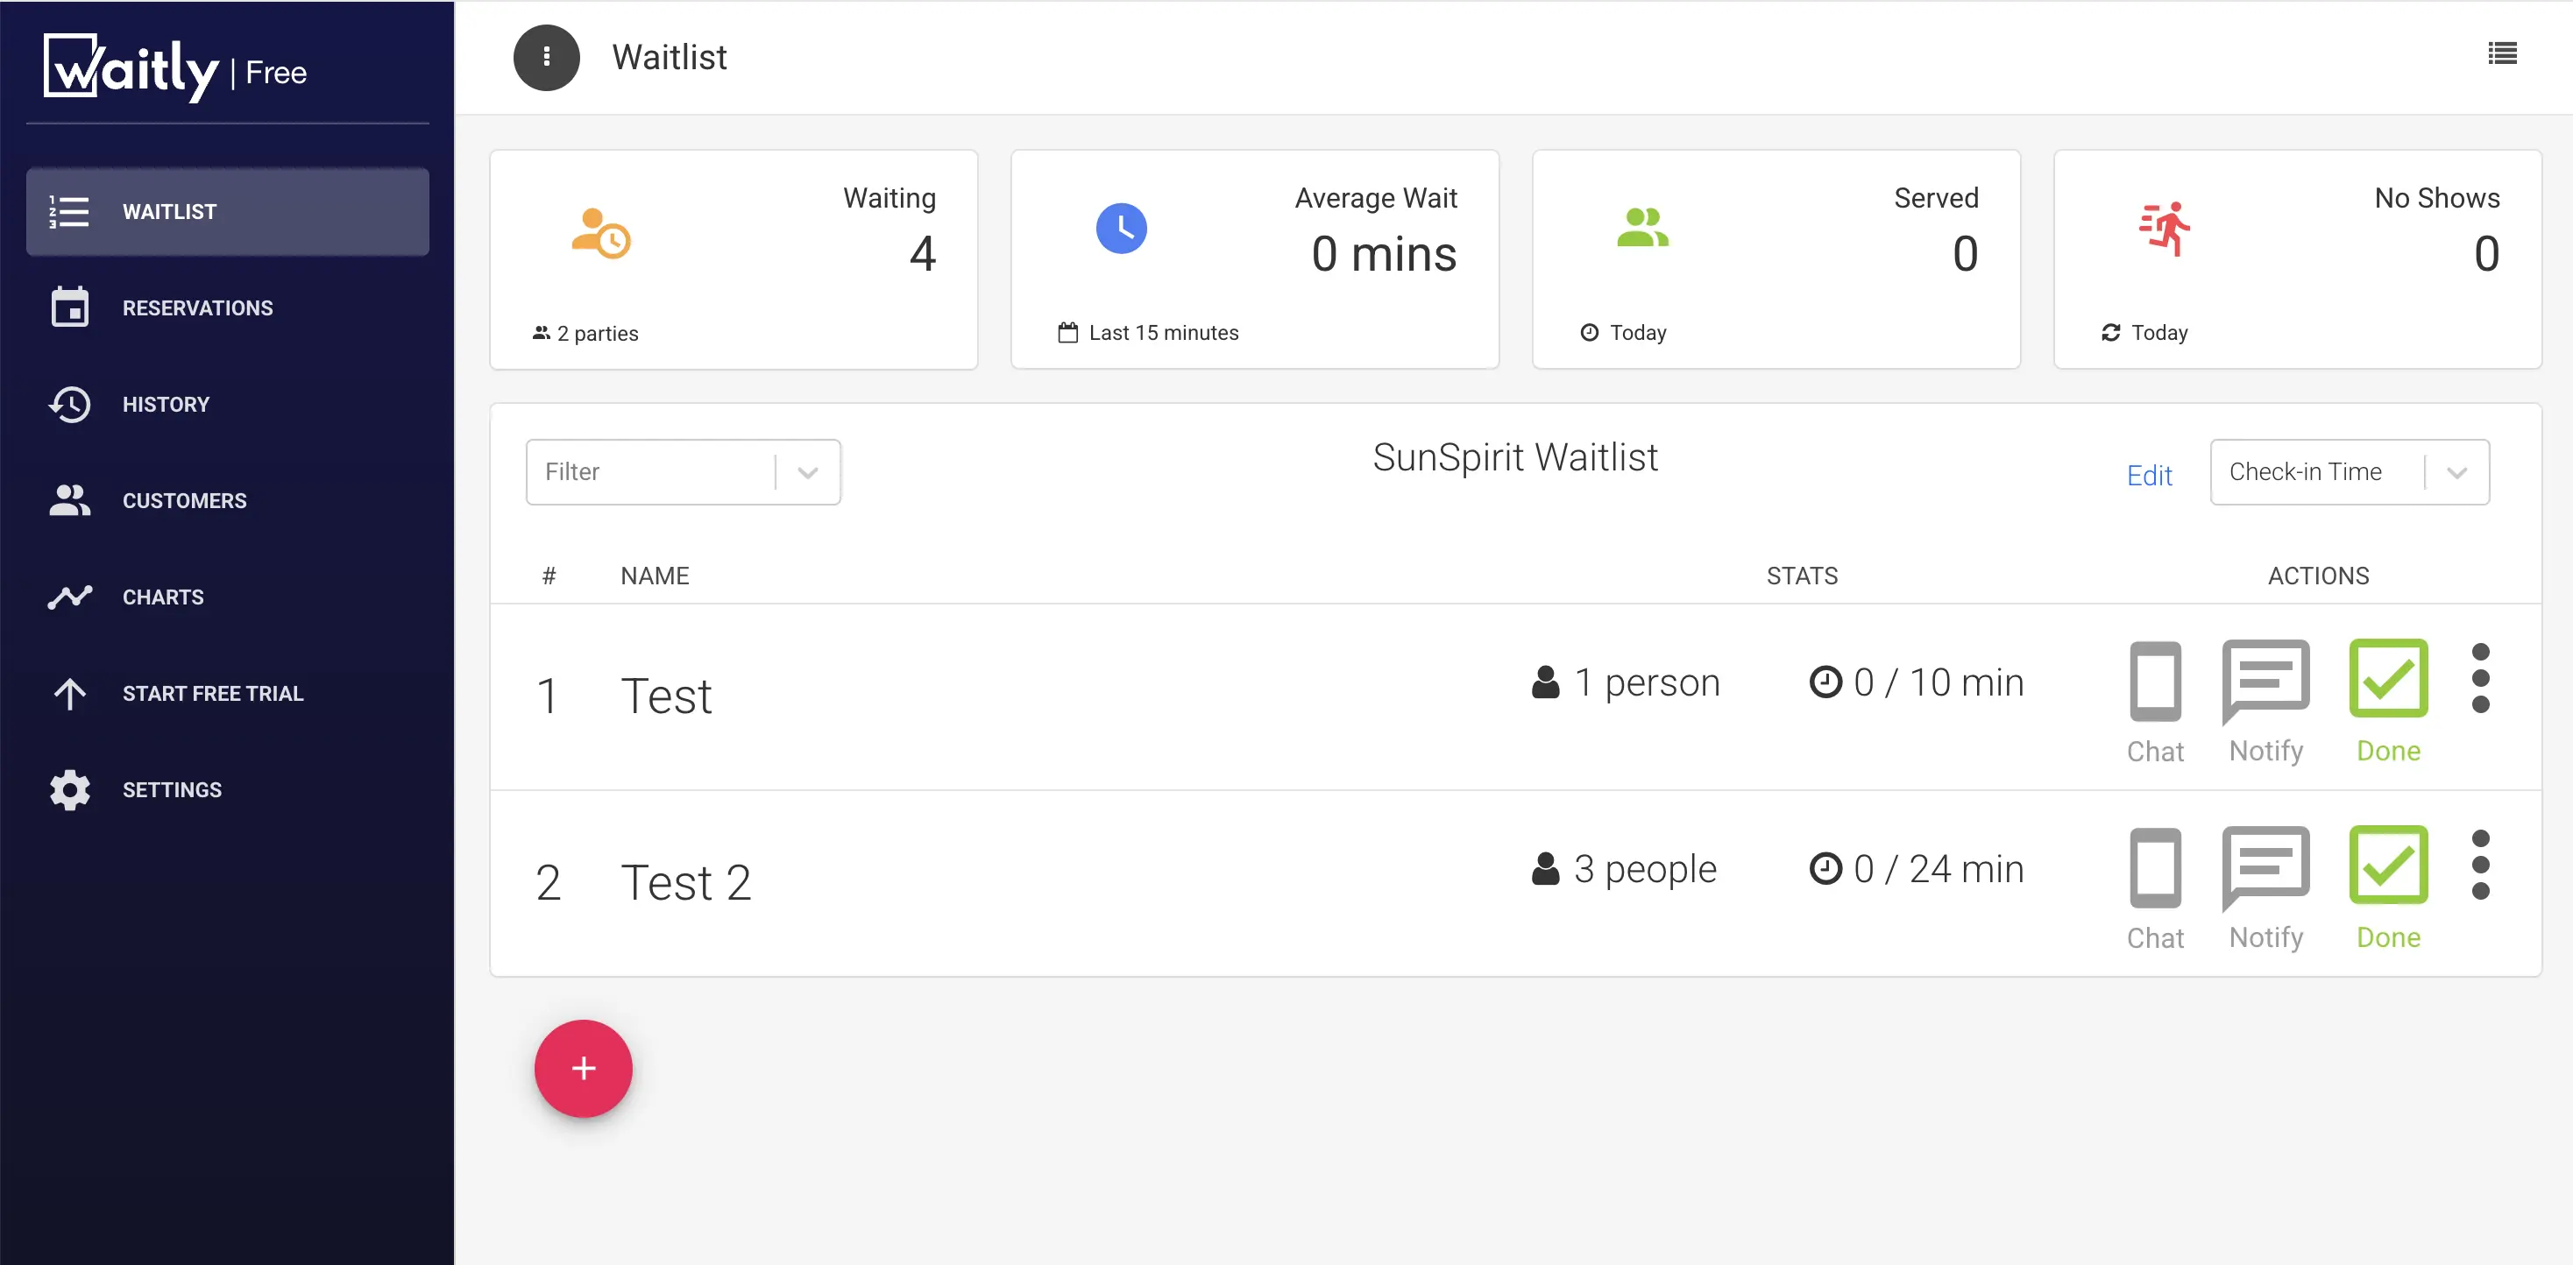Click the Waitly Free logo

pyautogui.click(x=176, y=69)
